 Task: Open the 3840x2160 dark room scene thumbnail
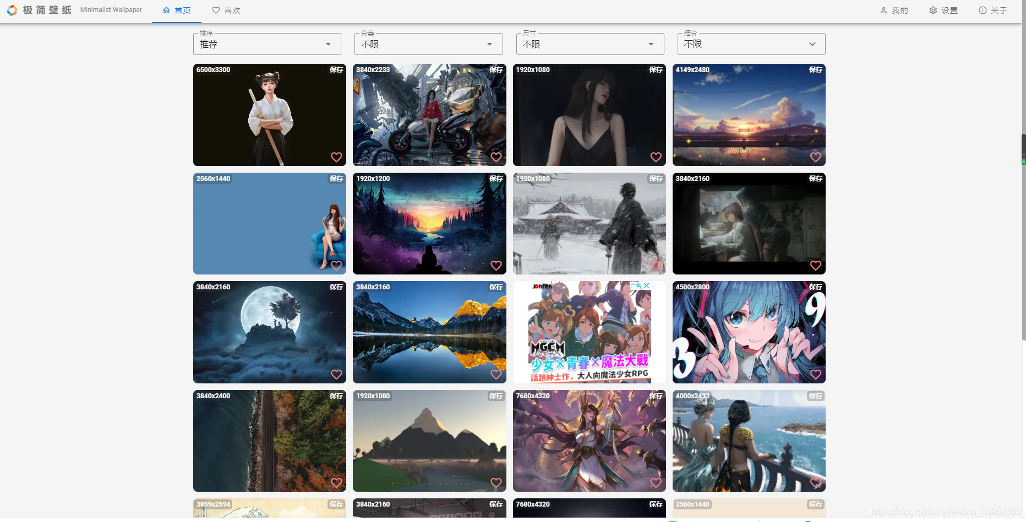pyautogui.click(x=749, y=224)
